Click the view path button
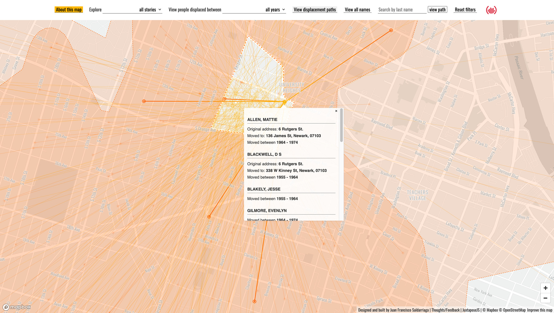Screen dimensions: 554x313 point(437,9)
